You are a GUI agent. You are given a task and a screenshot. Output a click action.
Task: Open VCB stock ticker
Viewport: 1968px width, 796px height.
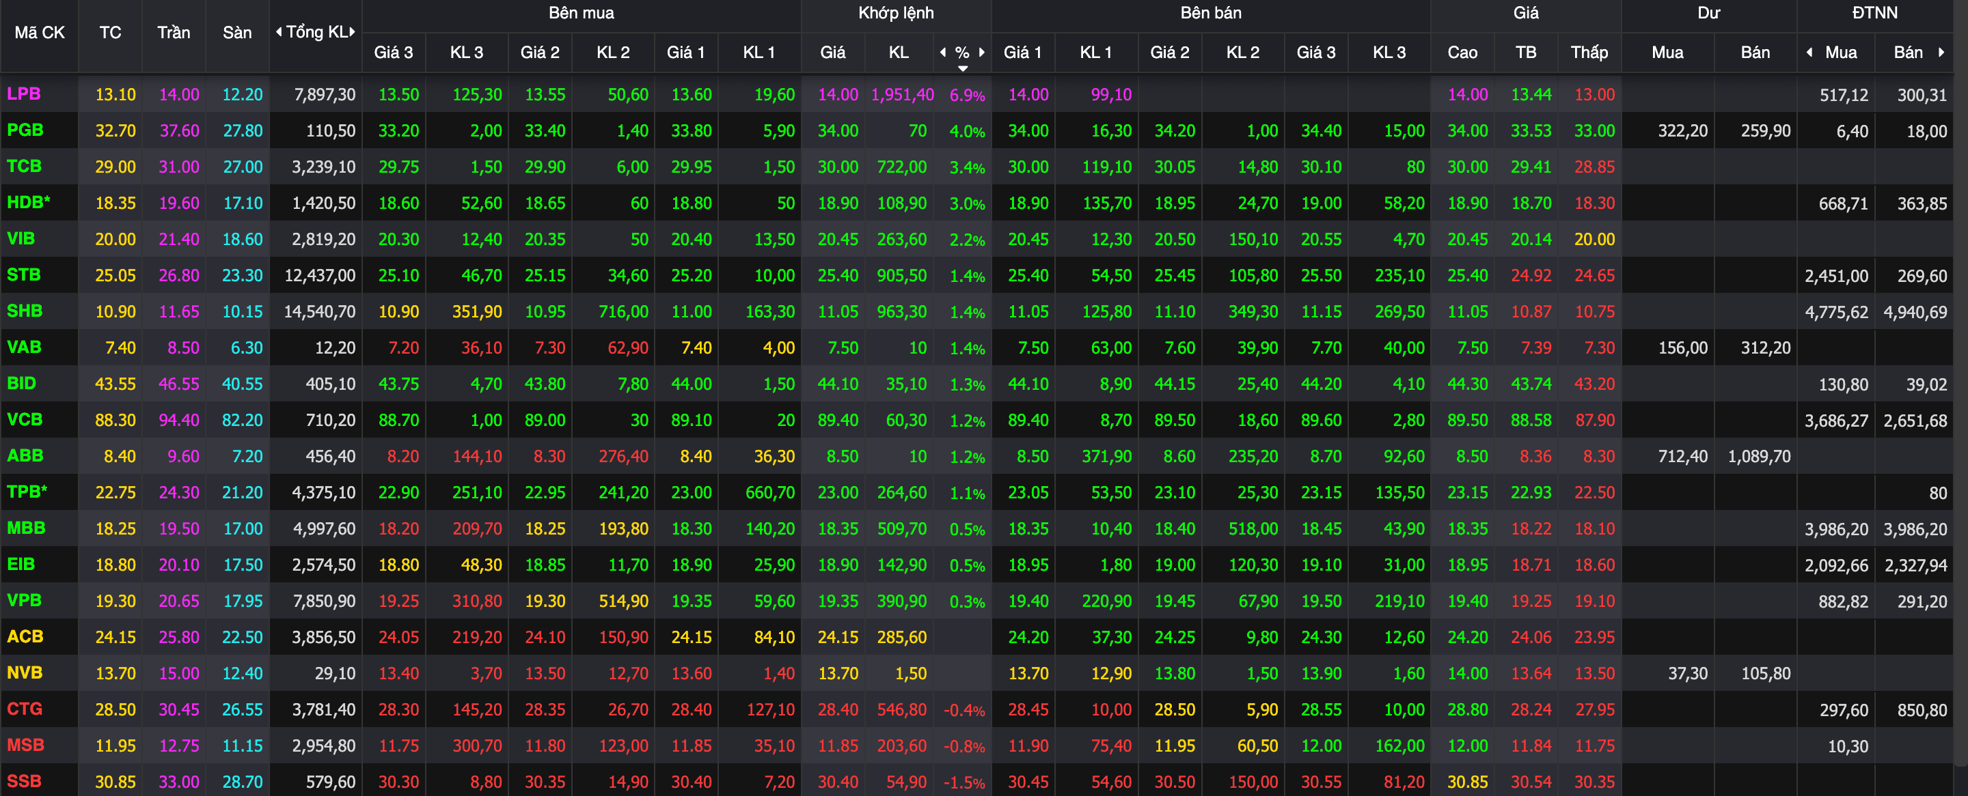click(x=25, y=419)
